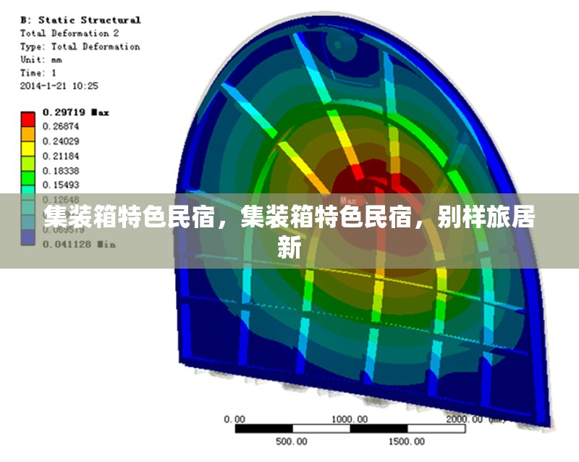This screenshot has height=462, width=579.
Task: Click the 'B: Static Structural' title
Action: coord(80,20)
